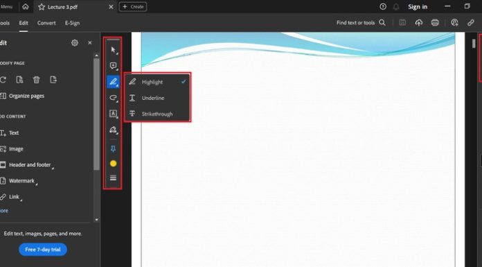The height and width of the screenshot is (267, 482).
Task: Click the insert page icon
Action: click(x=53, y=80)
